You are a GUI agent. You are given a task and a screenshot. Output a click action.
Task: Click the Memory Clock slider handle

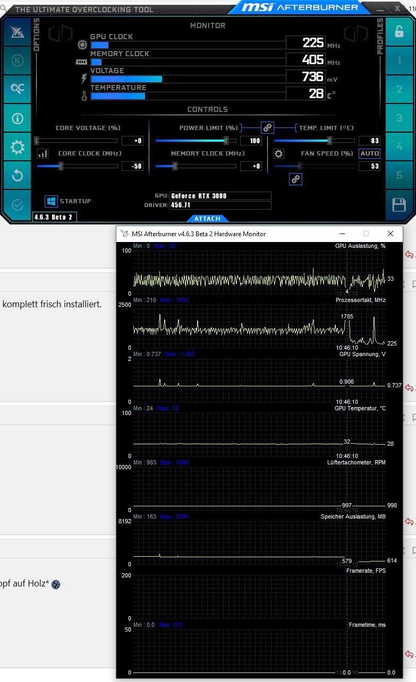pos(175,166)
